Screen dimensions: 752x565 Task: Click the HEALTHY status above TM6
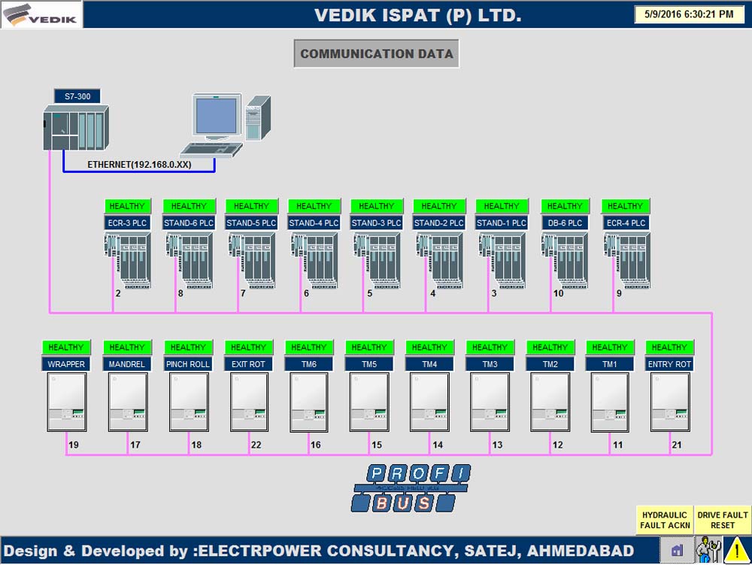(309, 348)
